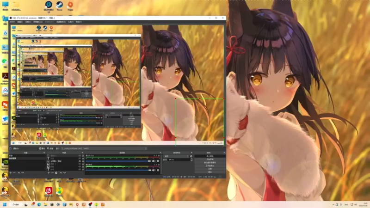370x208 pixels.
Task: Open transition properties gear icon
Action: pyautogui.click(x=191, y=156)
